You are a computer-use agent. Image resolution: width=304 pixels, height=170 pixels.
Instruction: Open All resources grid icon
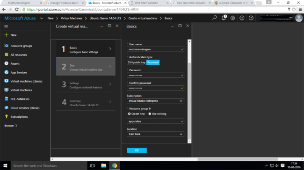click(x=7, y=54)
